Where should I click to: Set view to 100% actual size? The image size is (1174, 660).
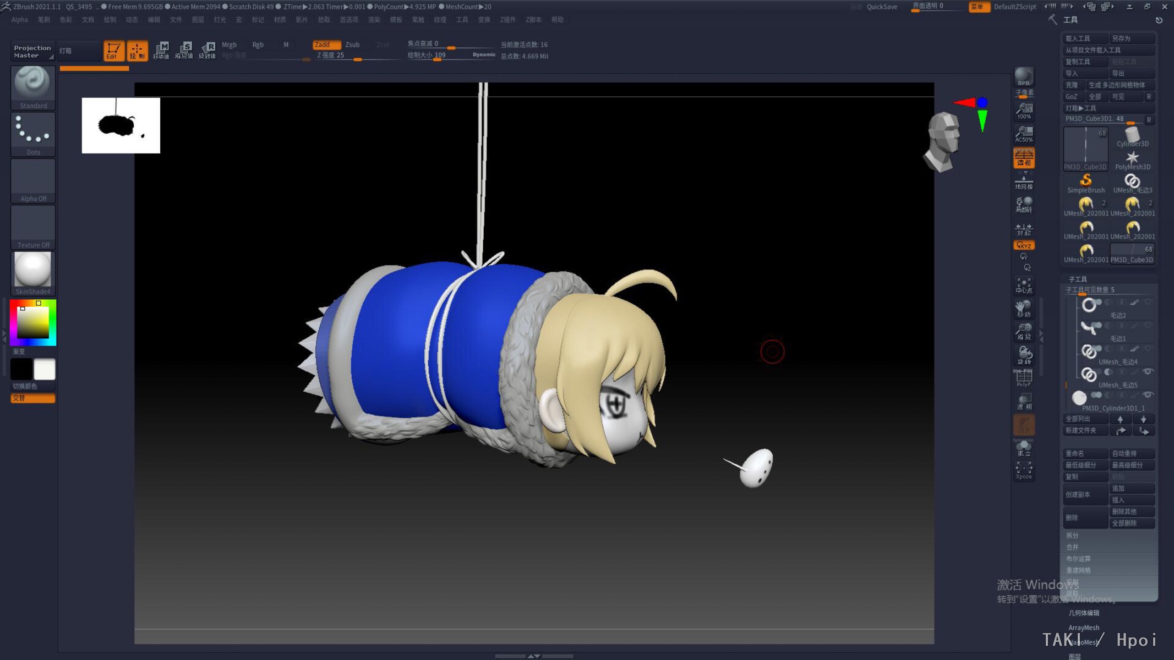coord(1024,112)
